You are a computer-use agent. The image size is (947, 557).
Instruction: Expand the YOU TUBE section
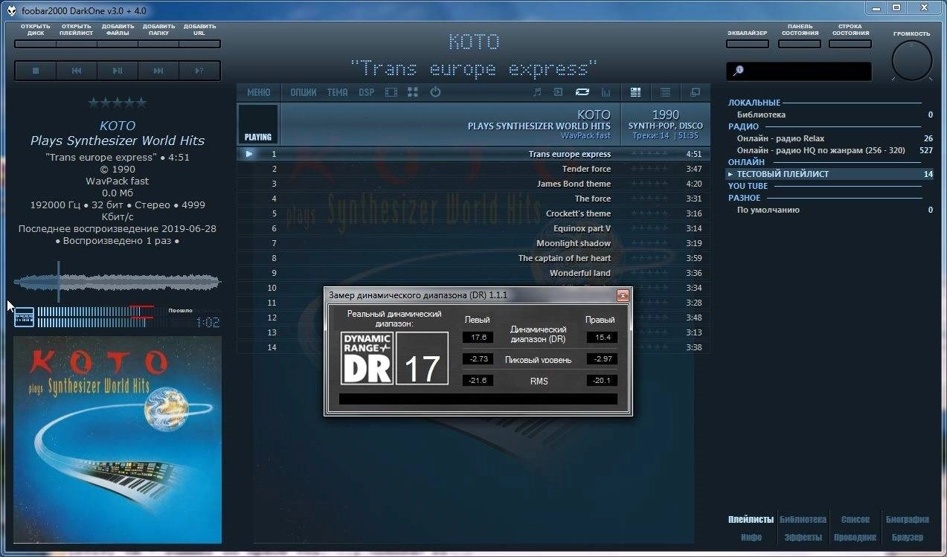748,186
